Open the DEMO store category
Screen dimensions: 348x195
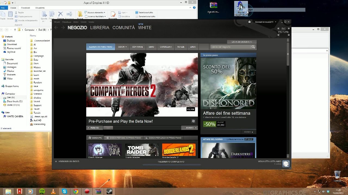[x=151, y=47]
